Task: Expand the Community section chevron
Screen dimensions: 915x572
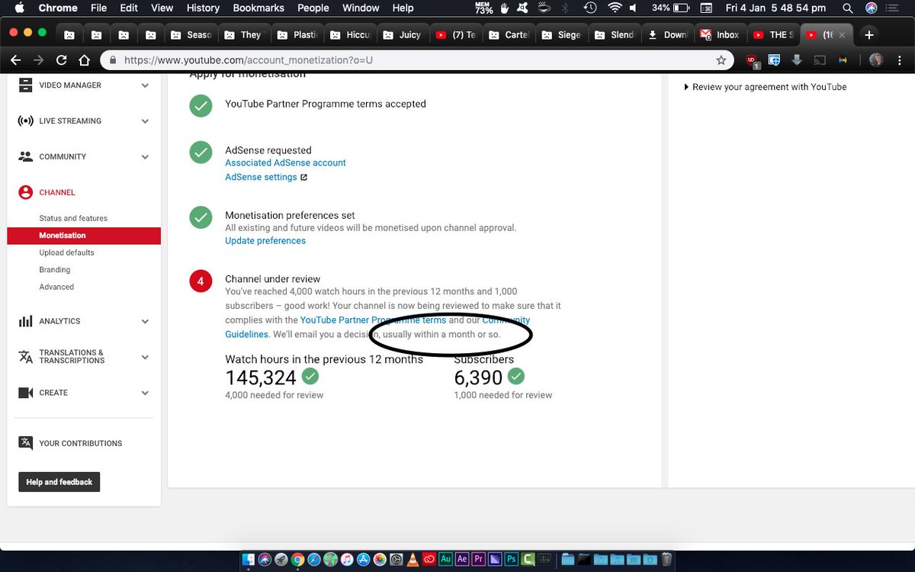Action: tap(145, 157)
